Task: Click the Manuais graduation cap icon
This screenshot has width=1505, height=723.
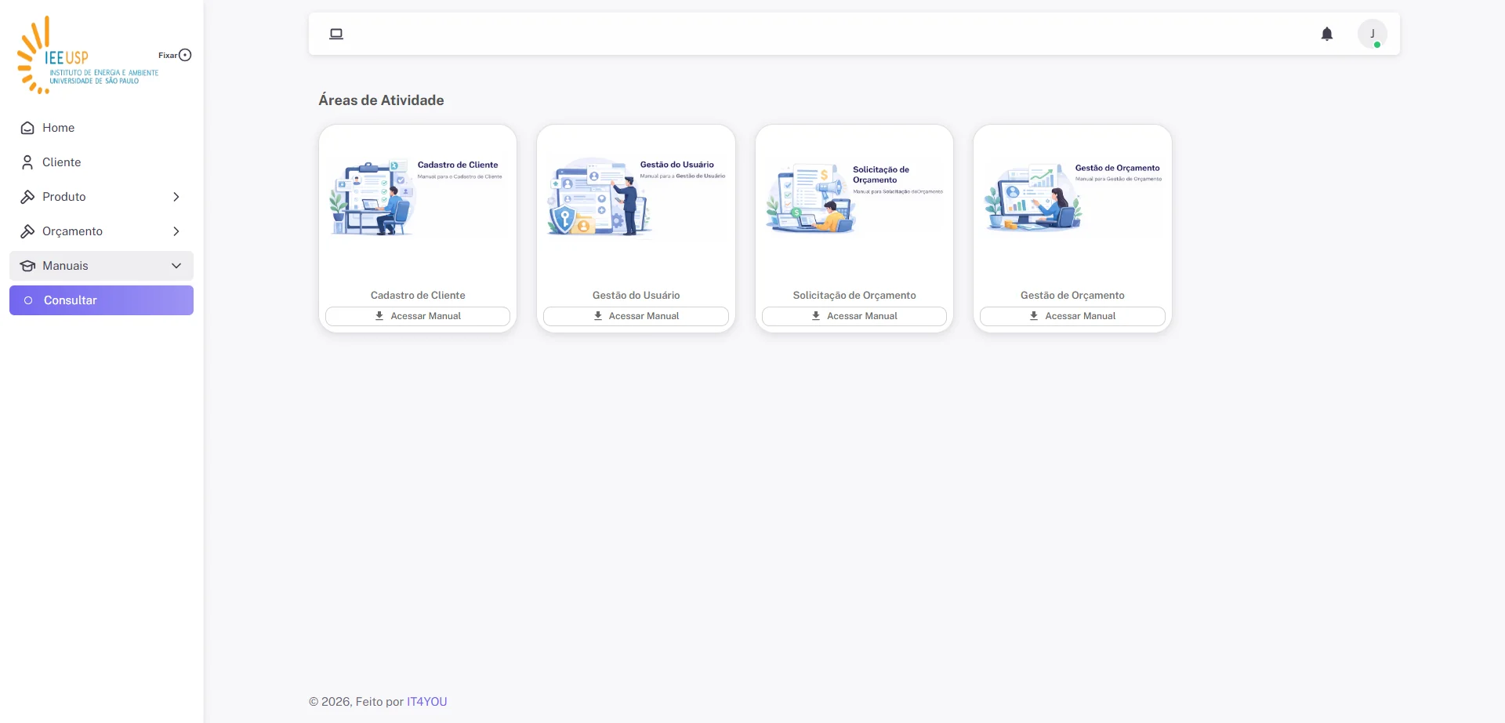Action: 27,266
